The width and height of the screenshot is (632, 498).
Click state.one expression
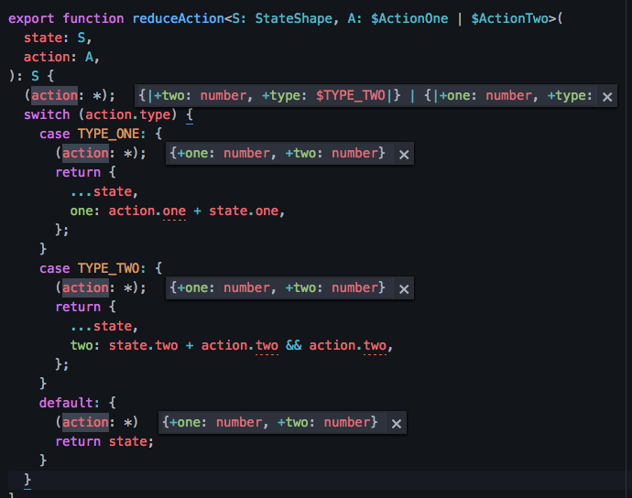click(x=244, y=211)
